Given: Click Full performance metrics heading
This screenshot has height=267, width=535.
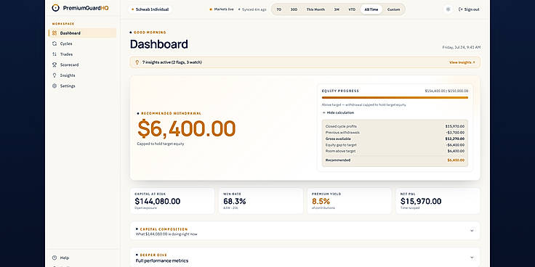Looking at the screenshot, I should pyautogui.click(x=162, y=261).
